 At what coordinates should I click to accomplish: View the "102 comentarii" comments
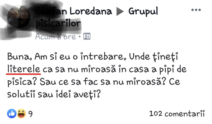[x=177, y=114]
